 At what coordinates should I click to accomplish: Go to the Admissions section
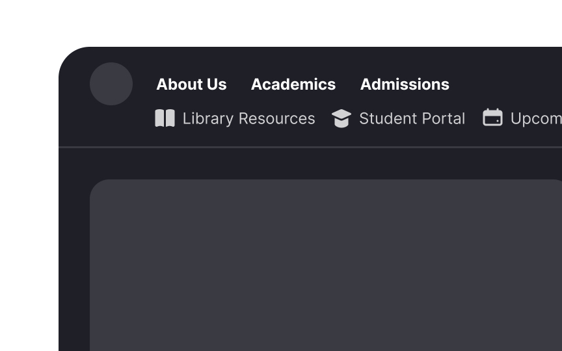pyautogui.click(x=405, y=84)
